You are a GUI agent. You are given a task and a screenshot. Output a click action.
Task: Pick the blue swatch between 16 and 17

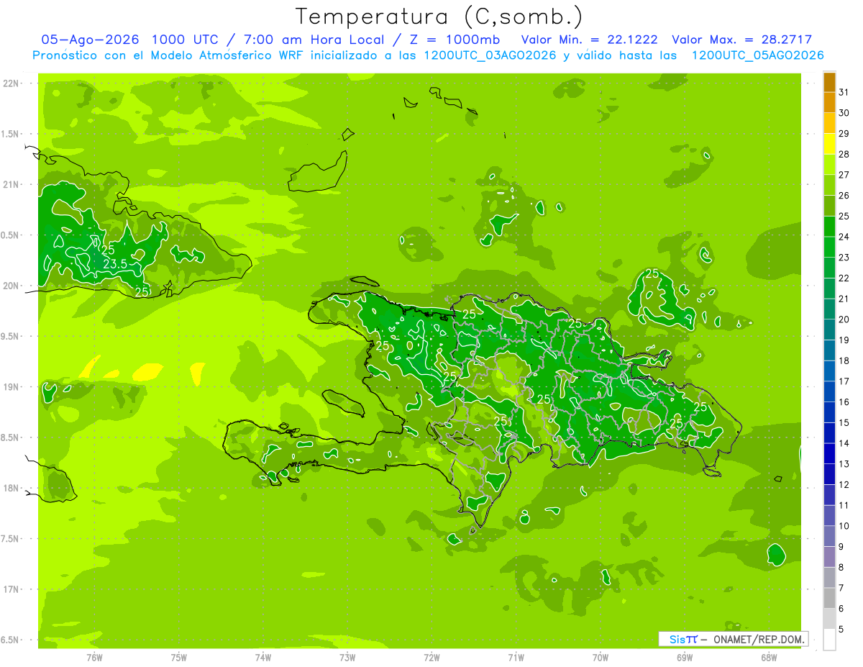pyautogui.click(x=829, y=391)
